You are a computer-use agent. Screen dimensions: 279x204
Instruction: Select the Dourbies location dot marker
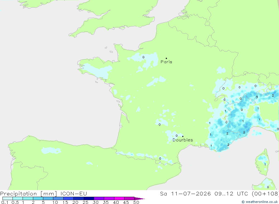(183, 136)
